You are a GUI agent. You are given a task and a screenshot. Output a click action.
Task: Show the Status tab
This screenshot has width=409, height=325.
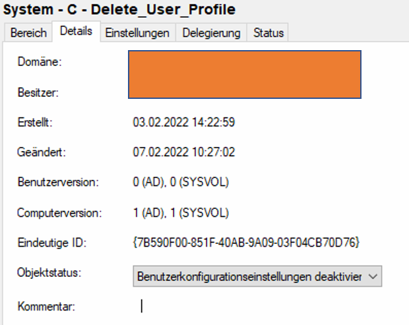pos(268,33)
